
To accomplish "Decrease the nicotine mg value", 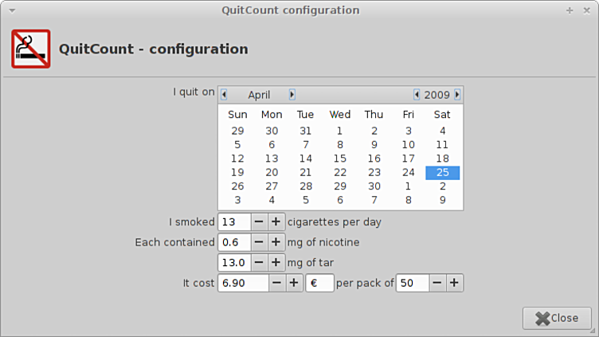I will coord(260,242).
